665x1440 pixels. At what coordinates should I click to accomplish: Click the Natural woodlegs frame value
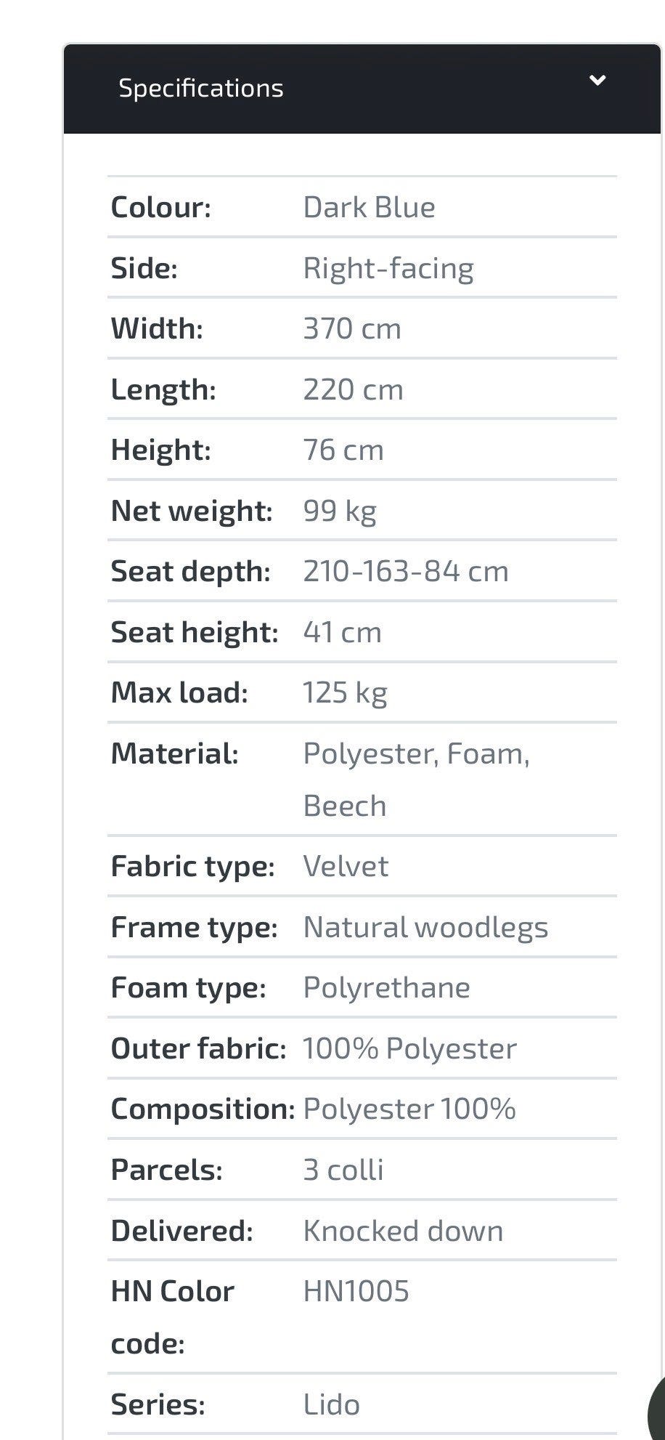425,928
